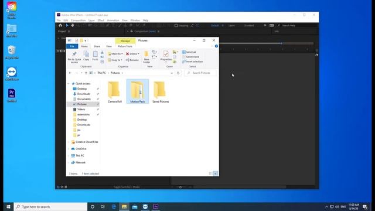Select the Selection arrow tool in After Effects
The image size is (375, 211).
(67, 25)
